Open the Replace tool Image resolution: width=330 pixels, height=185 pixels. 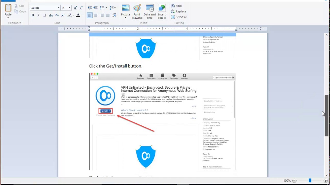point(178,11)
